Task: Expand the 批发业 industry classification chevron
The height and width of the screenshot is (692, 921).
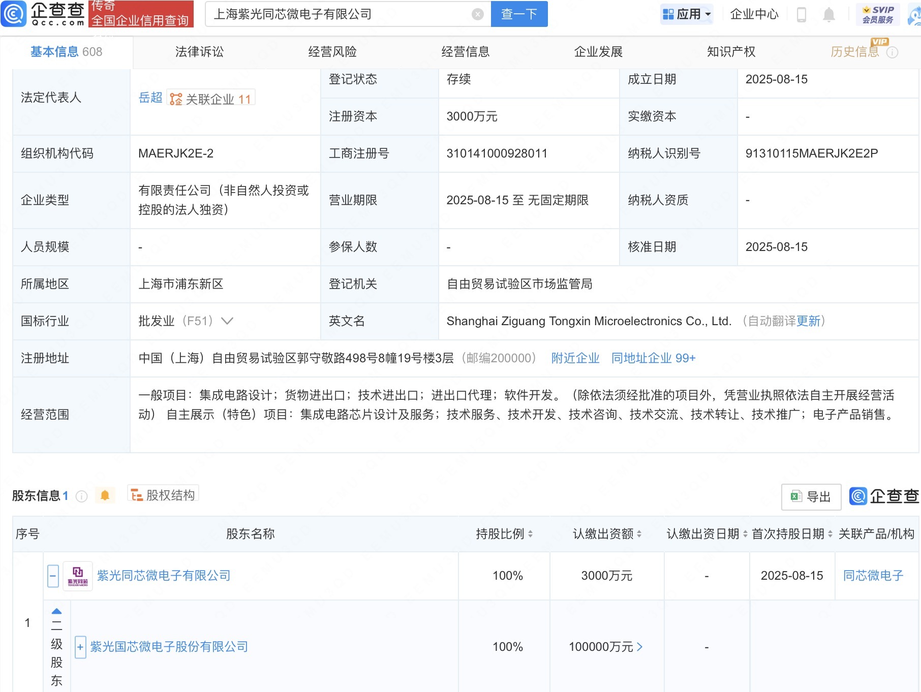Action: 227,321
